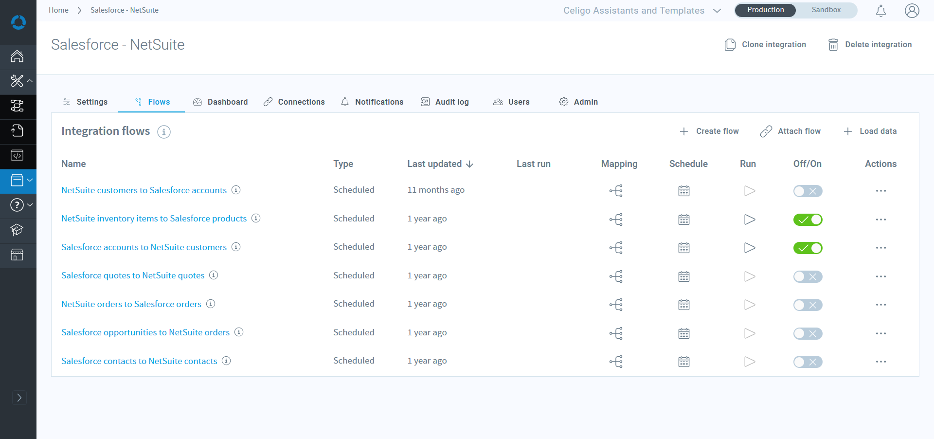This screenshot has height=439, width=934.
Task: Switch environment to Sandbox
Action: coord(826,10)
